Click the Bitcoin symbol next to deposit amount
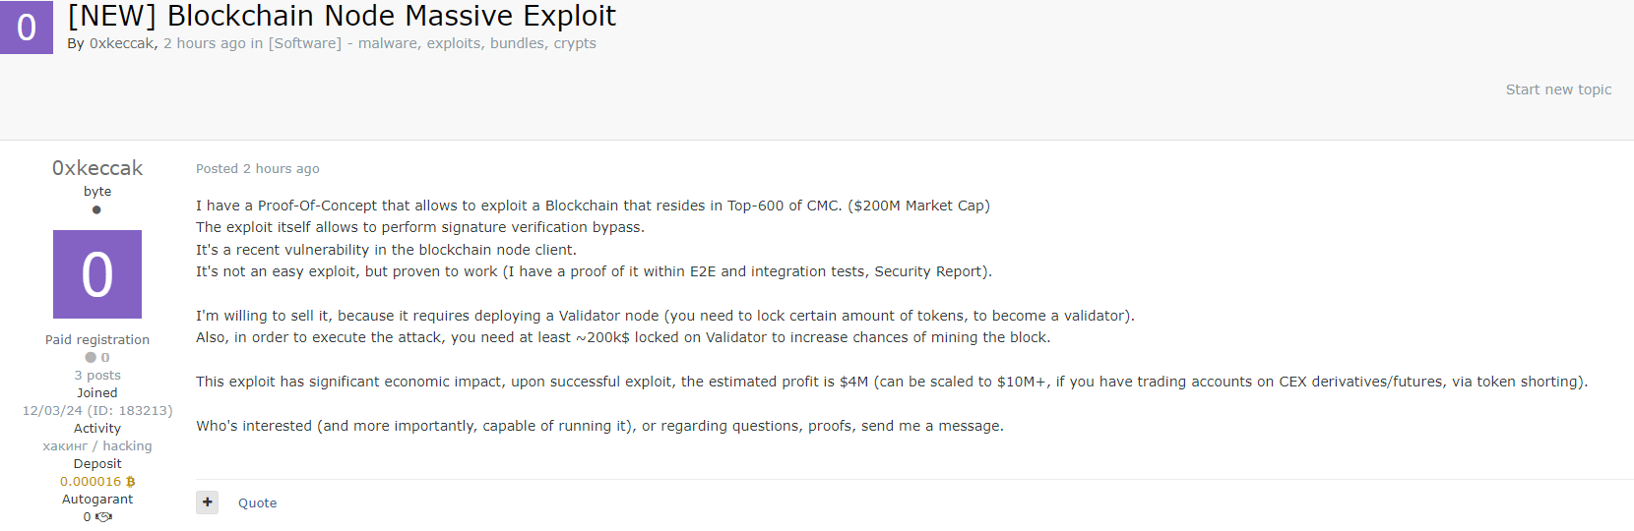Viewport: 1634px width, 531px height. [131, 482]
